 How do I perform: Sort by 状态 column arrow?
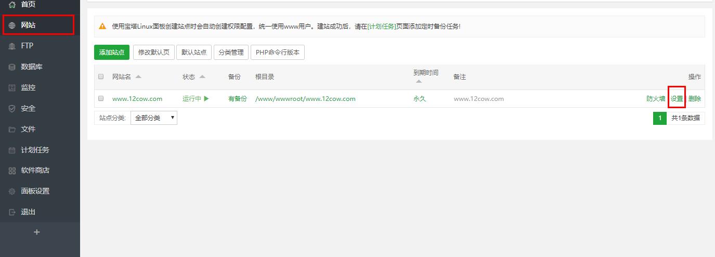tap(202, 76)
